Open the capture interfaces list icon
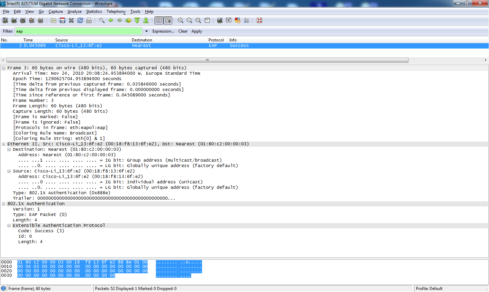The image size is (489, 292). pos(5,20)
